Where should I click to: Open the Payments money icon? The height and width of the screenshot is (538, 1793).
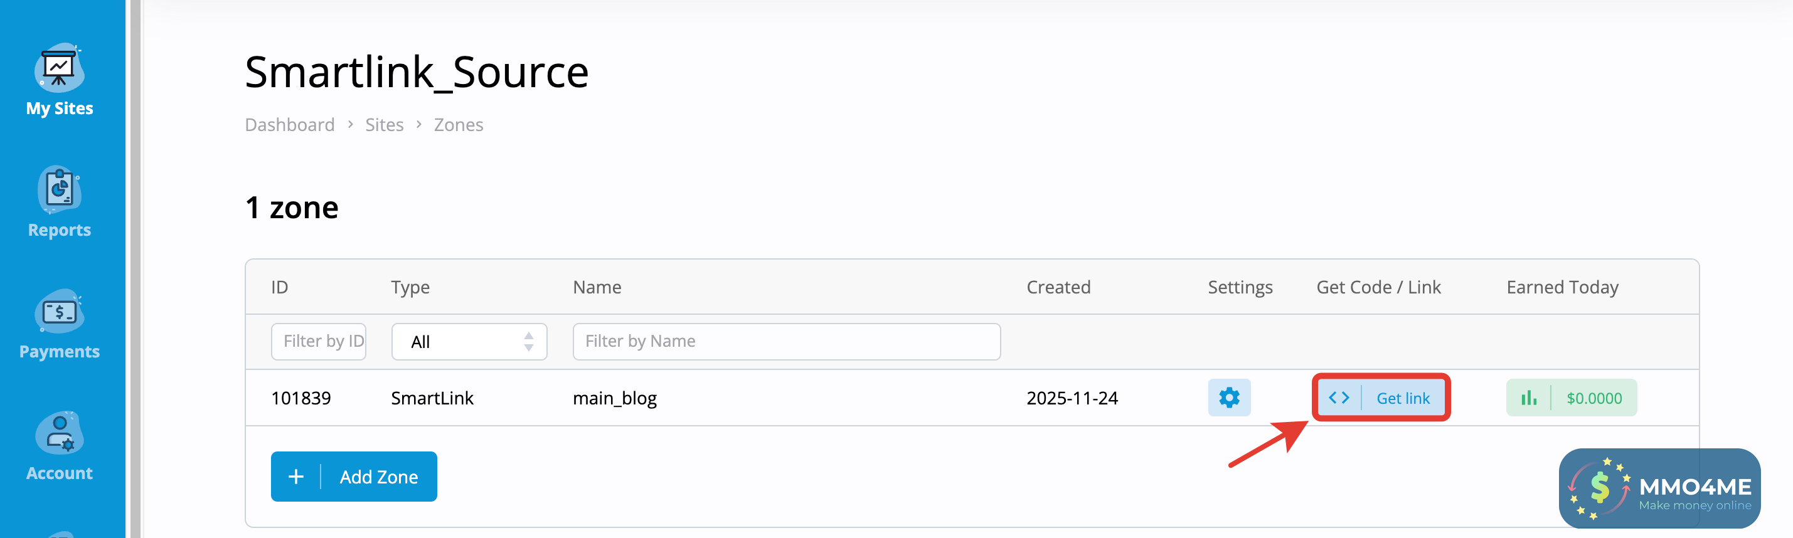pos(59,312)
